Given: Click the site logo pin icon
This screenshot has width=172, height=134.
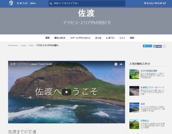Looking at the screenshot, I should [11, 3].
